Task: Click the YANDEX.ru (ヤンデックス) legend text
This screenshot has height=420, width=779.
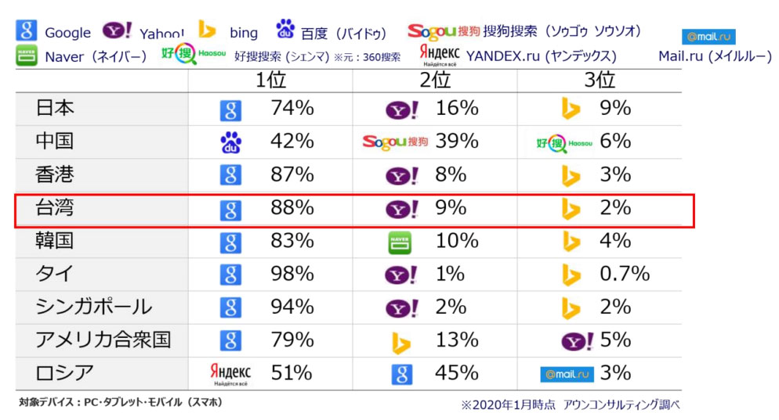Action: coord(541,56)
